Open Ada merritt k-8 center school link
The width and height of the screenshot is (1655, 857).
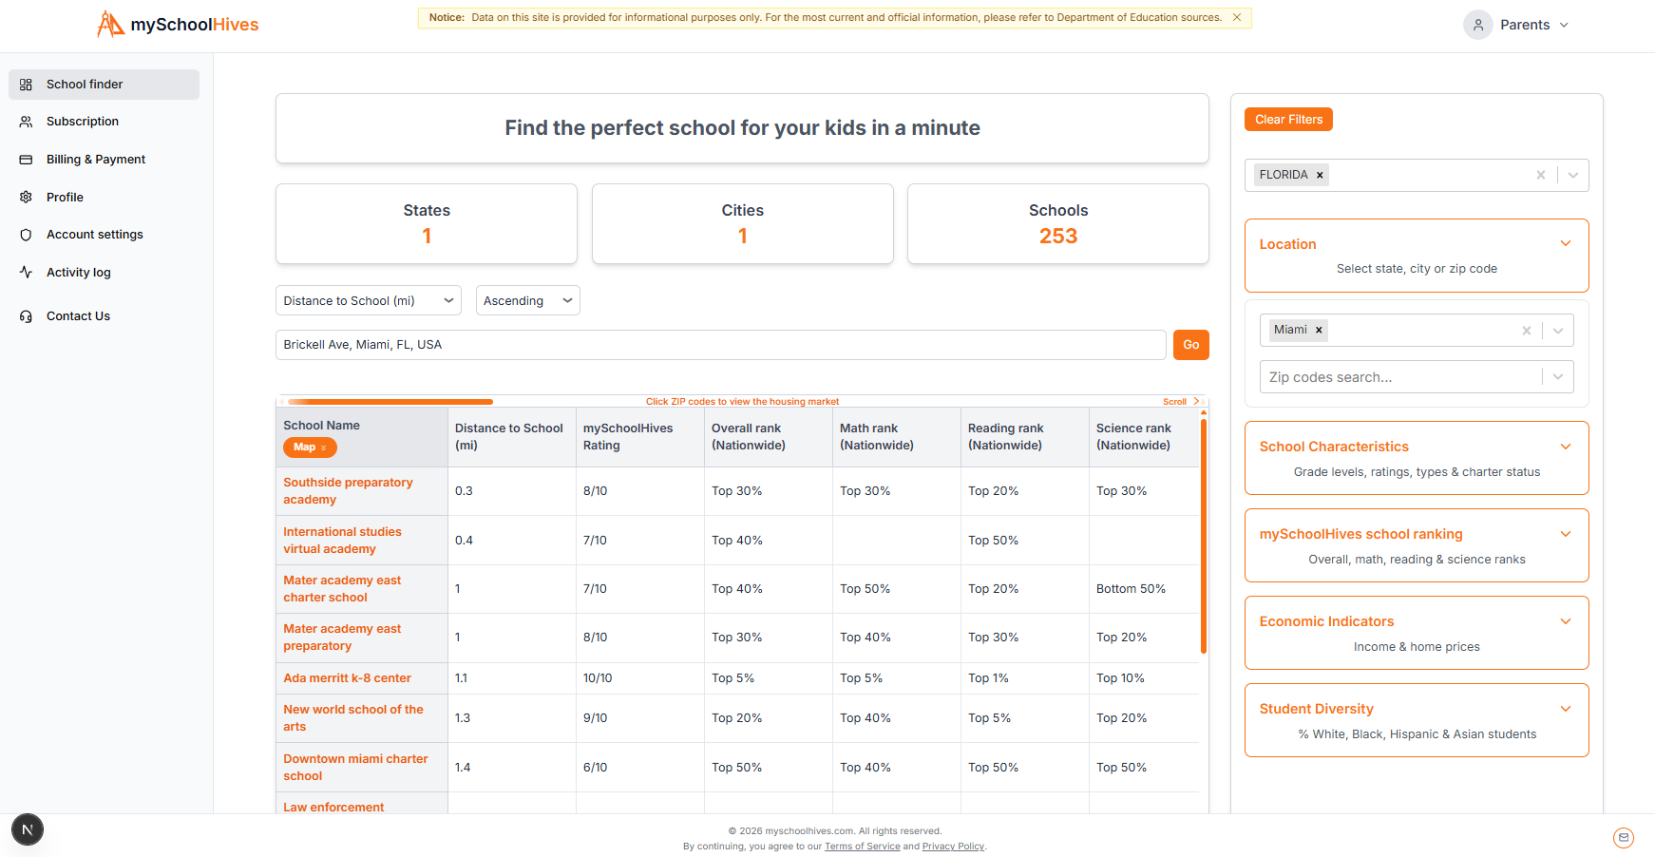[x=347, y=678]
